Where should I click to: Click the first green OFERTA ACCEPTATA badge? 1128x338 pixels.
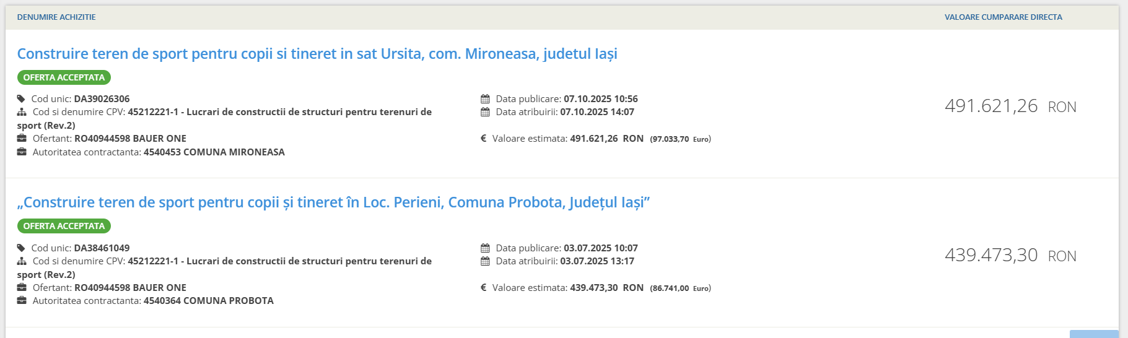64,77
